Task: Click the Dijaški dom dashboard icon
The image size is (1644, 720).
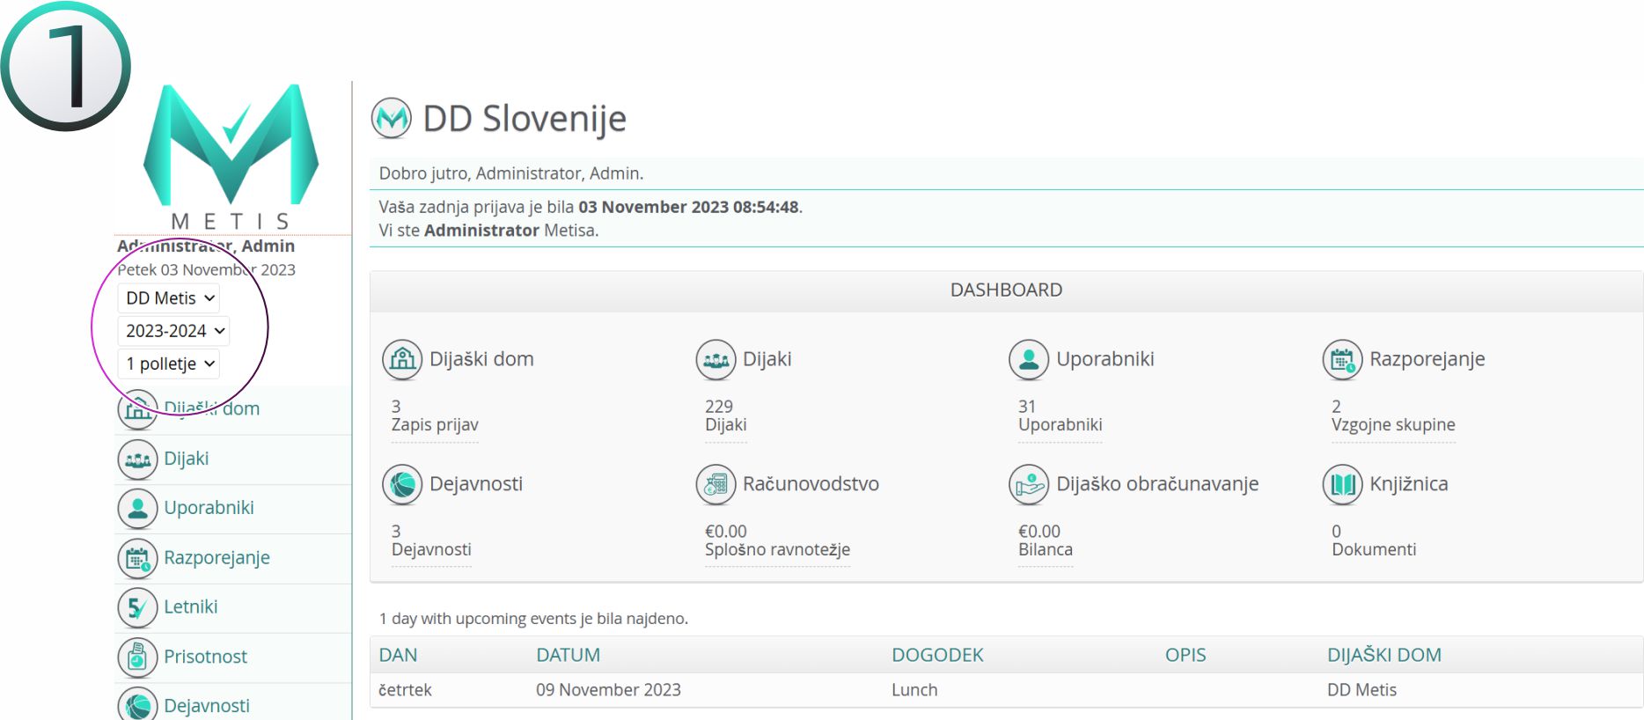Action: [x=402, y=360]
